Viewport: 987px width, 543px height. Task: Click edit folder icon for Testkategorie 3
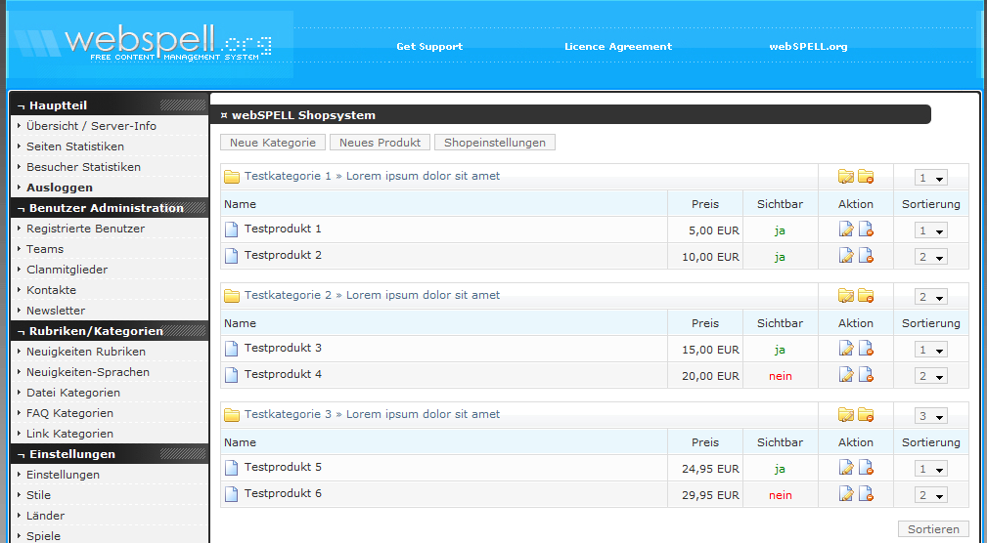pyautogui.click(x=846, y=415)
